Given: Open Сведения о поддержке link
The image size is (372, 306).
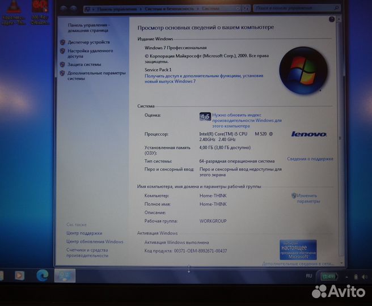Looking at the screenshot, I should (310, 159).
